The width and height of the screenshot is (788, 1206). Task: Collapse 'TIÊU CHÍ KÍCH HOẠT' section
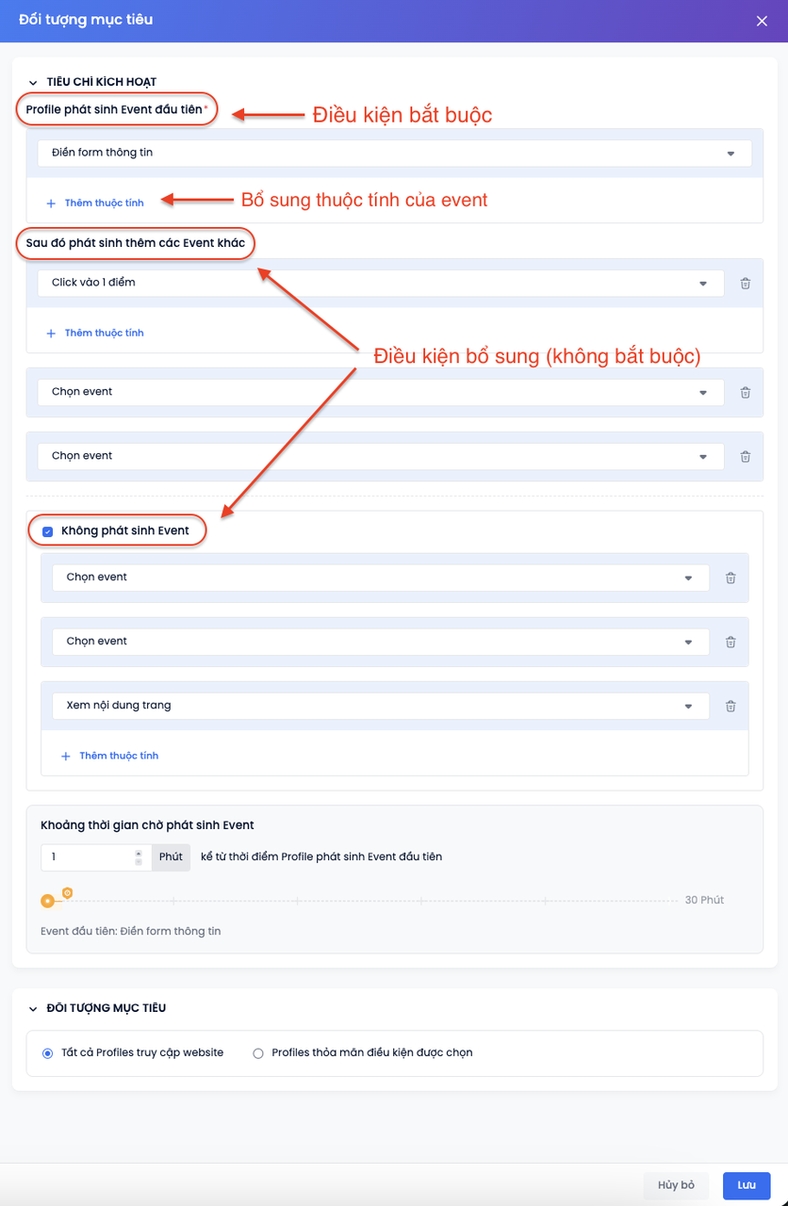pyautogui.click(x=34, y=83)
